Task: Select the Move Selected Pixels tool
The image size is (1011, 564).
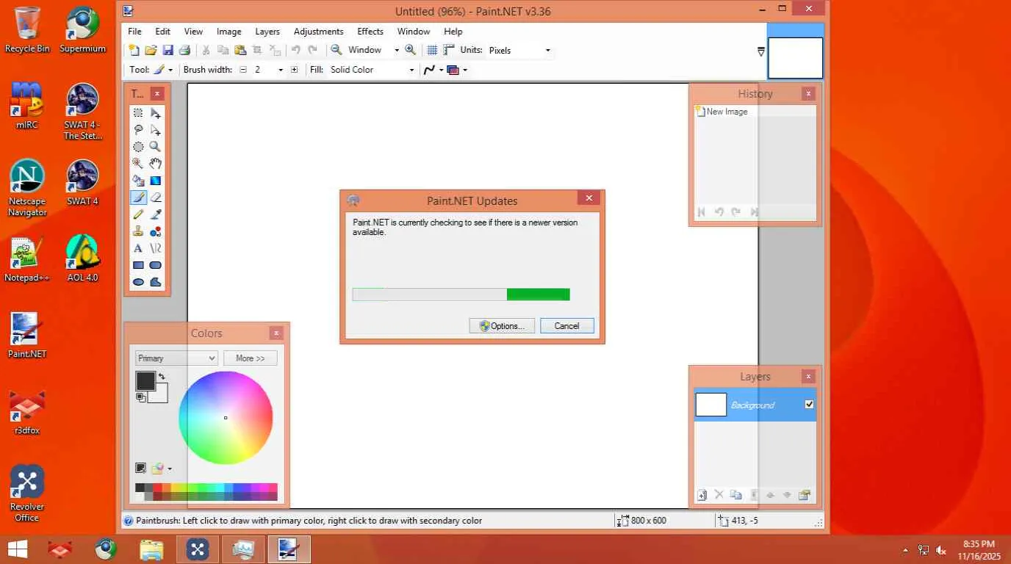Action: [x=156, y=113]
